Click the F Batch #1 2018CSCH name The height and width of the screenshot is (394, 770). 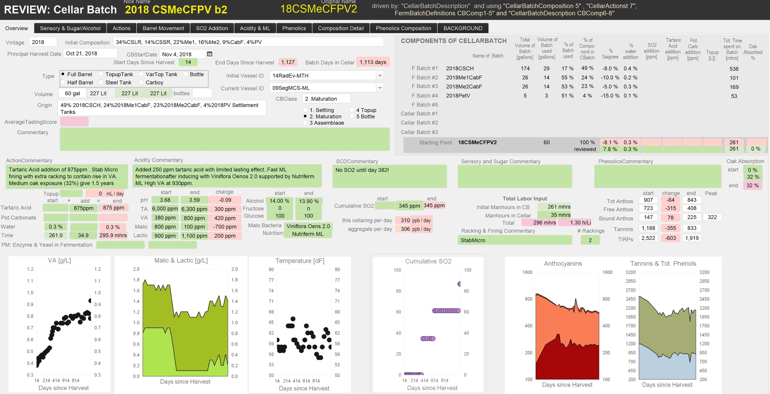460,68
